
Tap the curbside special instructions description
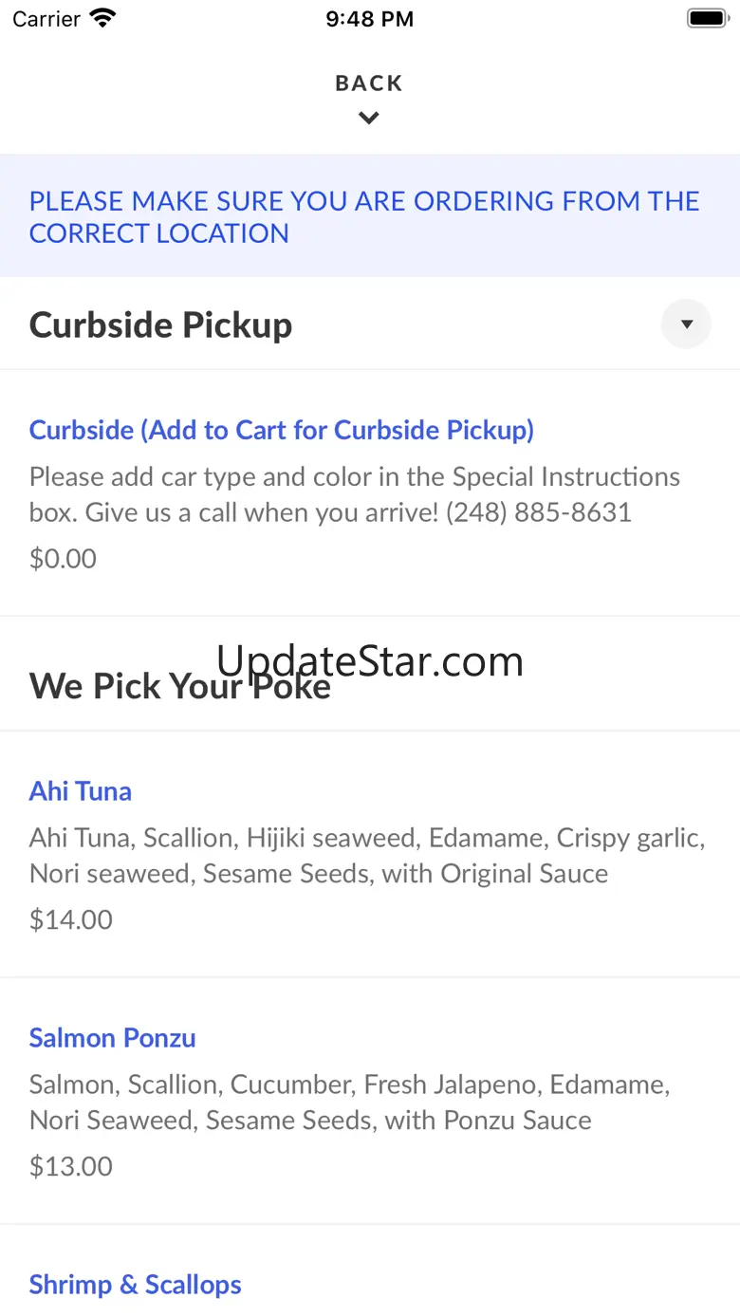pyautogui.click(x=355, y=494)
